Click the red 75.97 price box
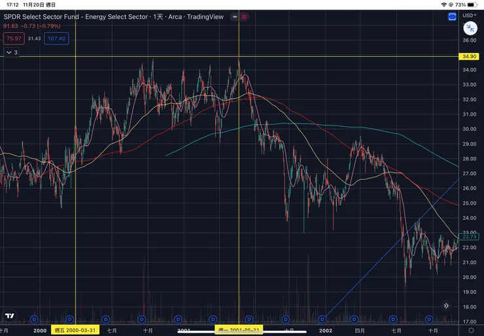The image size is (484, 336). tap(14, 39)
